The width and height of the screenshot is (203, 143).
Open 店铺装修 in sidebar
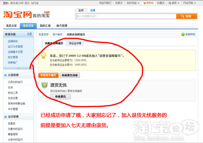click(x=13, y=41)
